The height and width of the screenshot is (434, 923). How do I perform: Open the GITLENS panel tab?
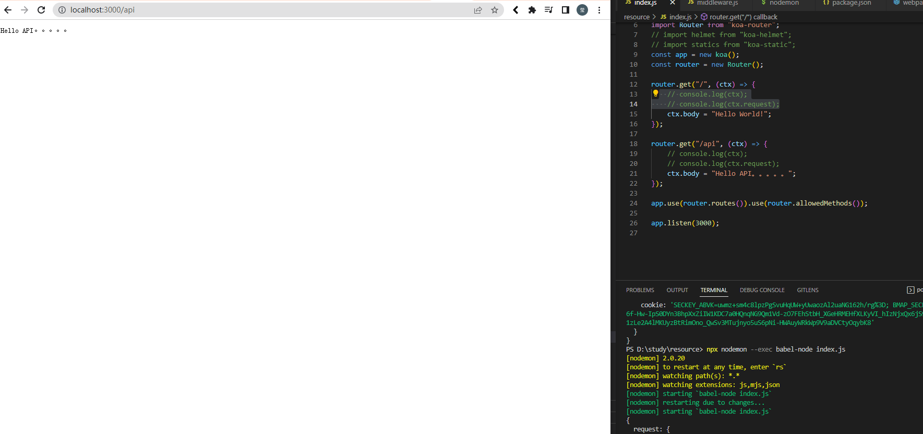[x=808, y=290]
